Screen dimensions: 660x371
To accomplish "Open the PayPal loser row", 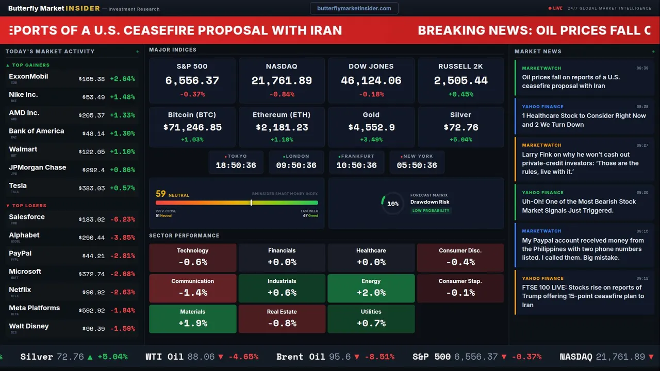I will coord(72,256).
